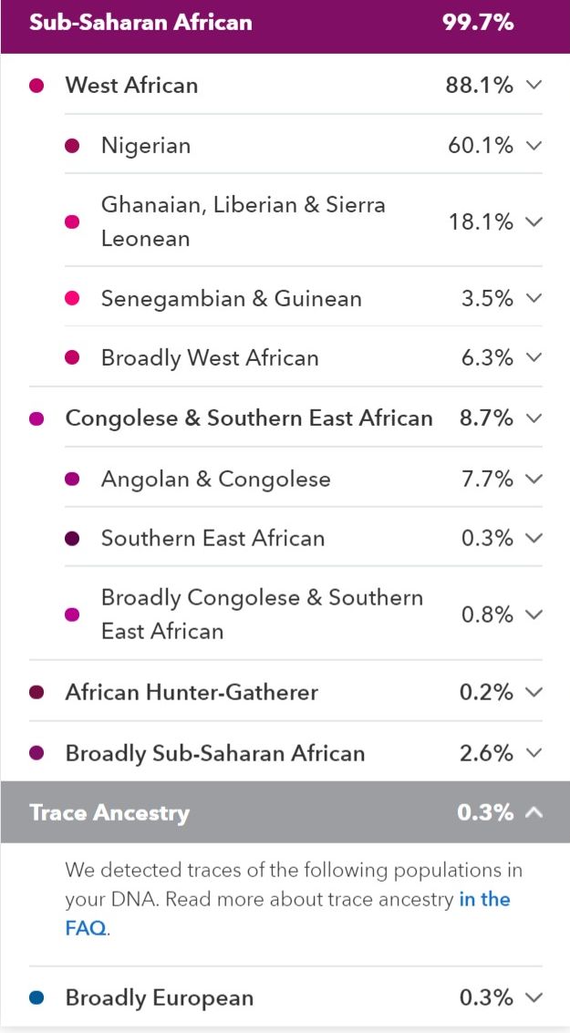Expand Congolese & Southern East African chevron

click(534, 418)
